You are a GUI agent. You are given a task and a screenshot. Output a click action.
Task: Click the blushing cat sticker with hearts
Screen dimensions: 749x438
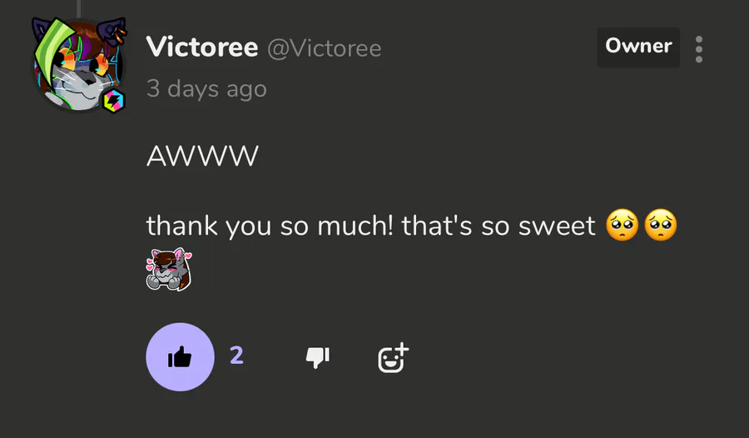pos(169,269)
